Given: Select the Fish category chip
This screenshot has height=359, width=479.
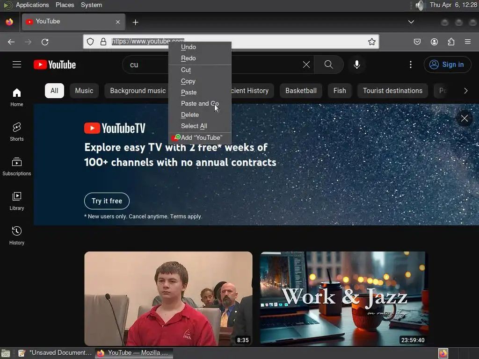Looking at the screenshot, I should coord(340,91).
